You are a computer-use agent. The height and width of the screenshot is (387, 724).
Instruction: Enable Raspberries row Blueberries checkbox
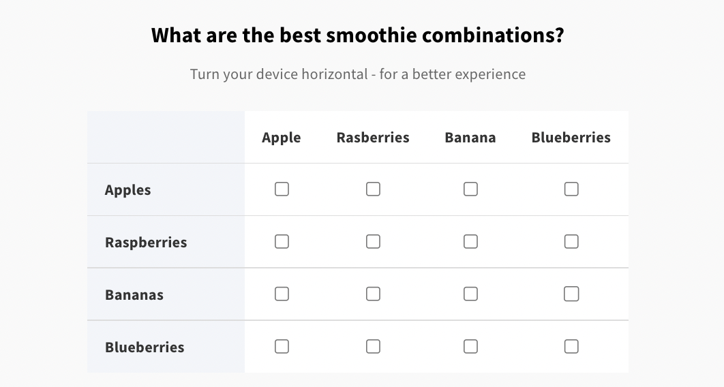tap(571, 241)
